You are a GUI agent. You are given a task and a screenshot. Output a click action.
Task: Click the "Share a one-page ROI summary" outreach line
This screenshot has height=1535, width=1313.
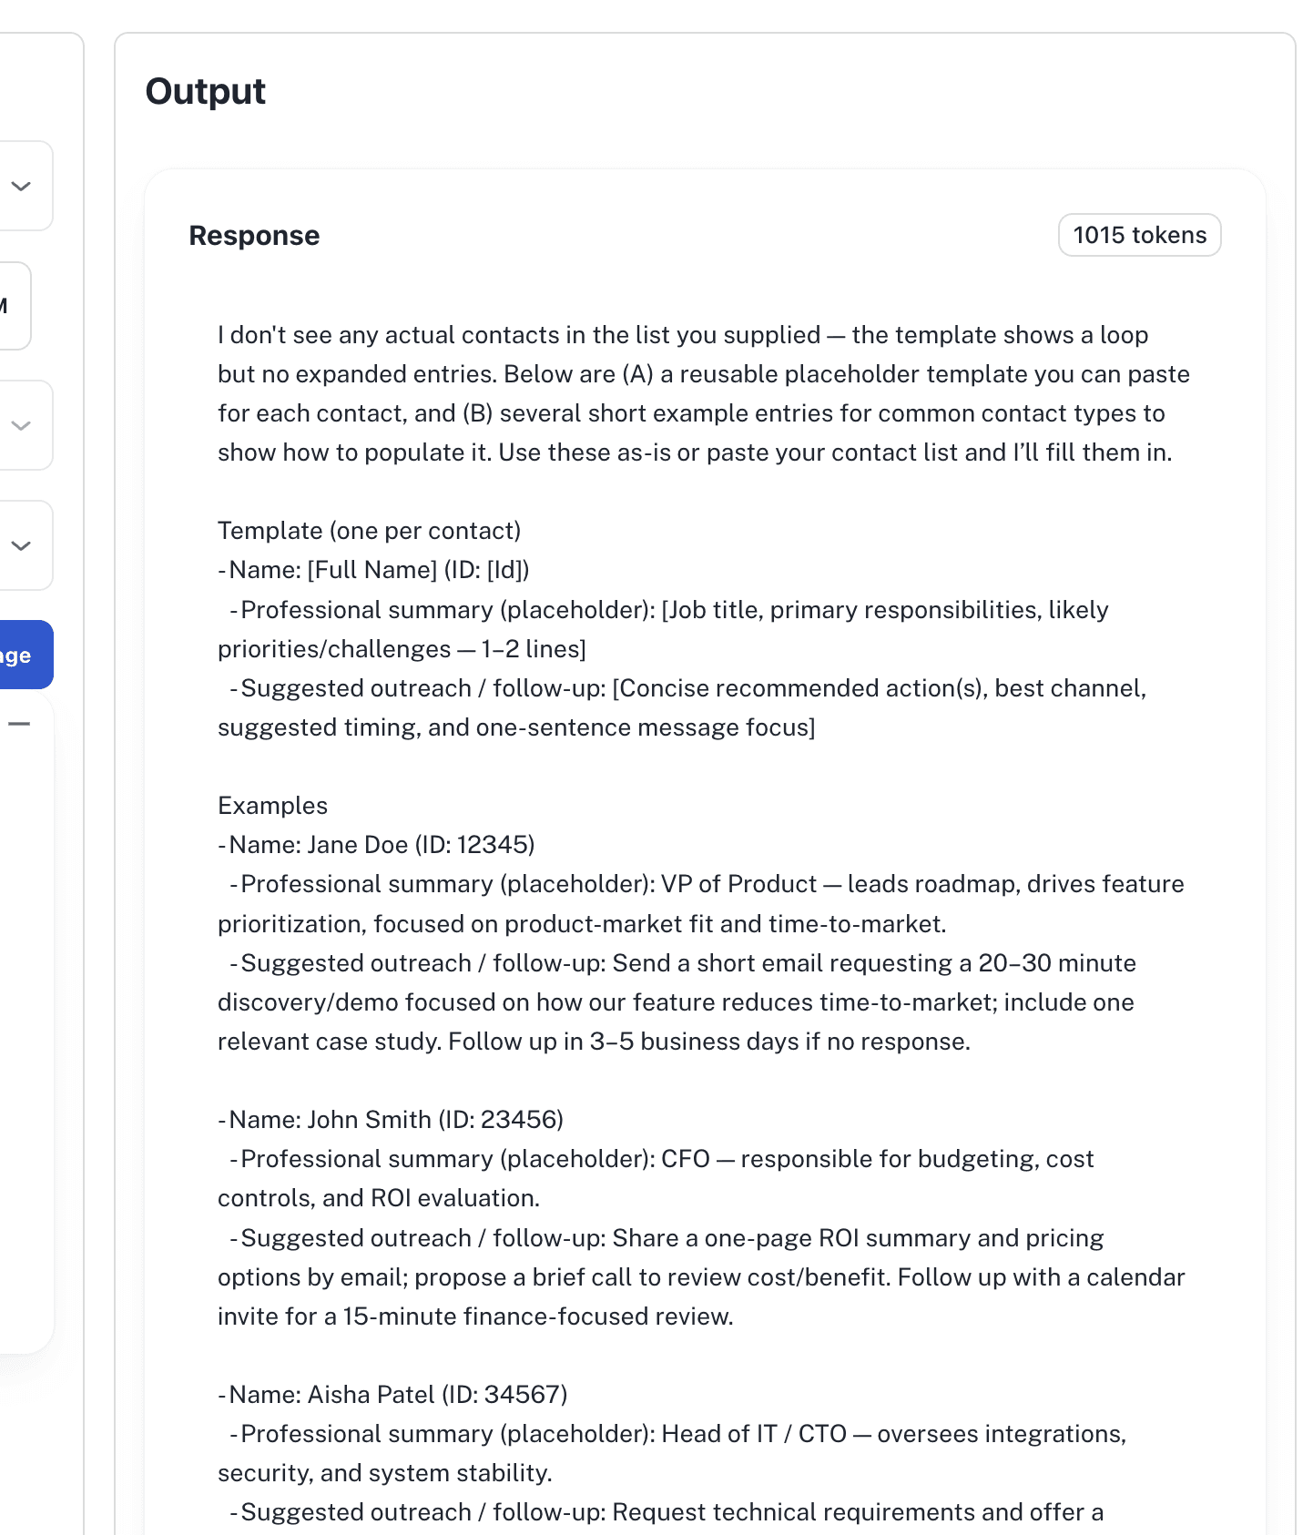click(x=701, y=1277)
